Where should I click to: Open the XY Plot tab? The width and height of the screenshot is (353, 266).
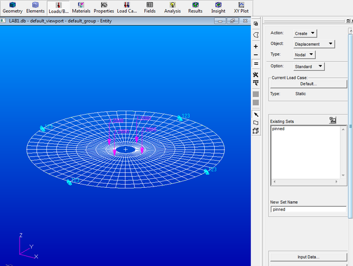(241, 7)
